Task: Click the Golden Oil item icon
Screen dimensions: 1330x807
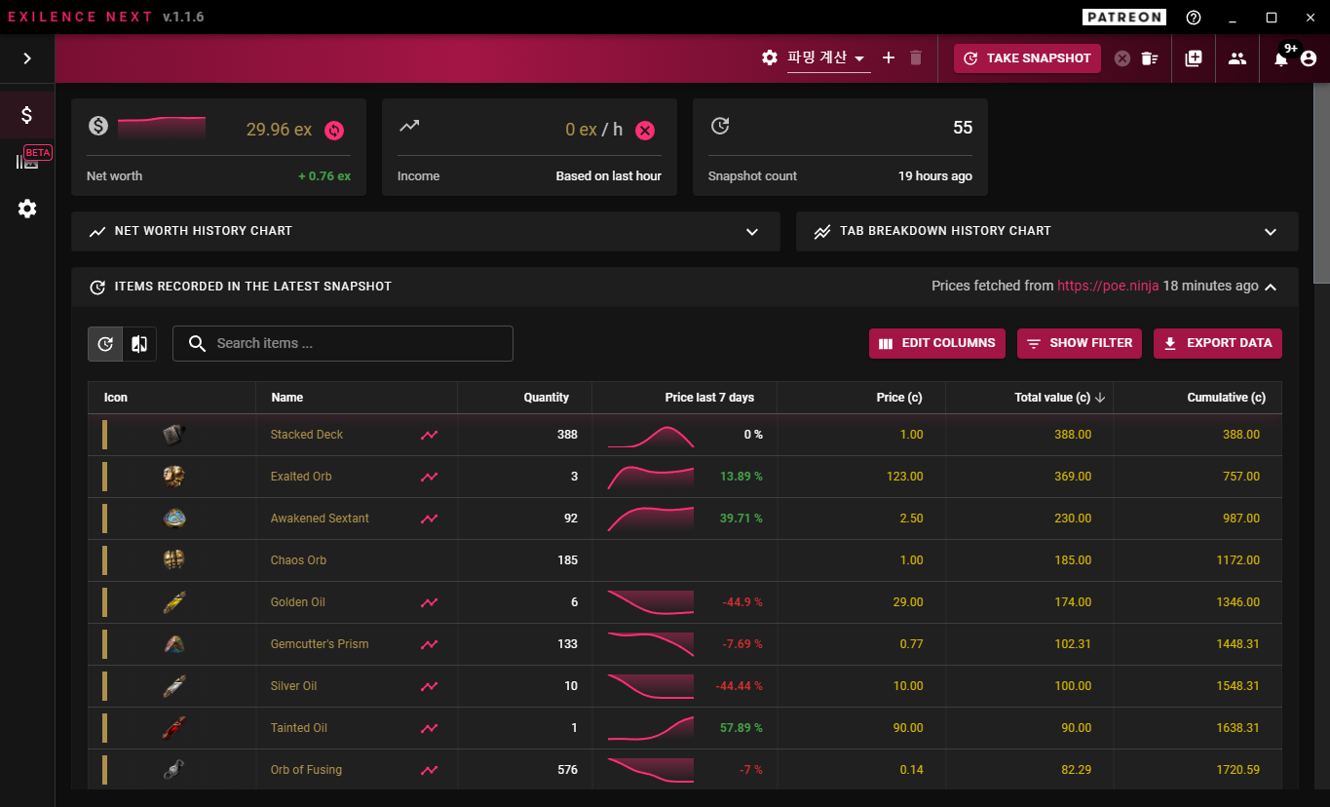Action: click(173, 602)
